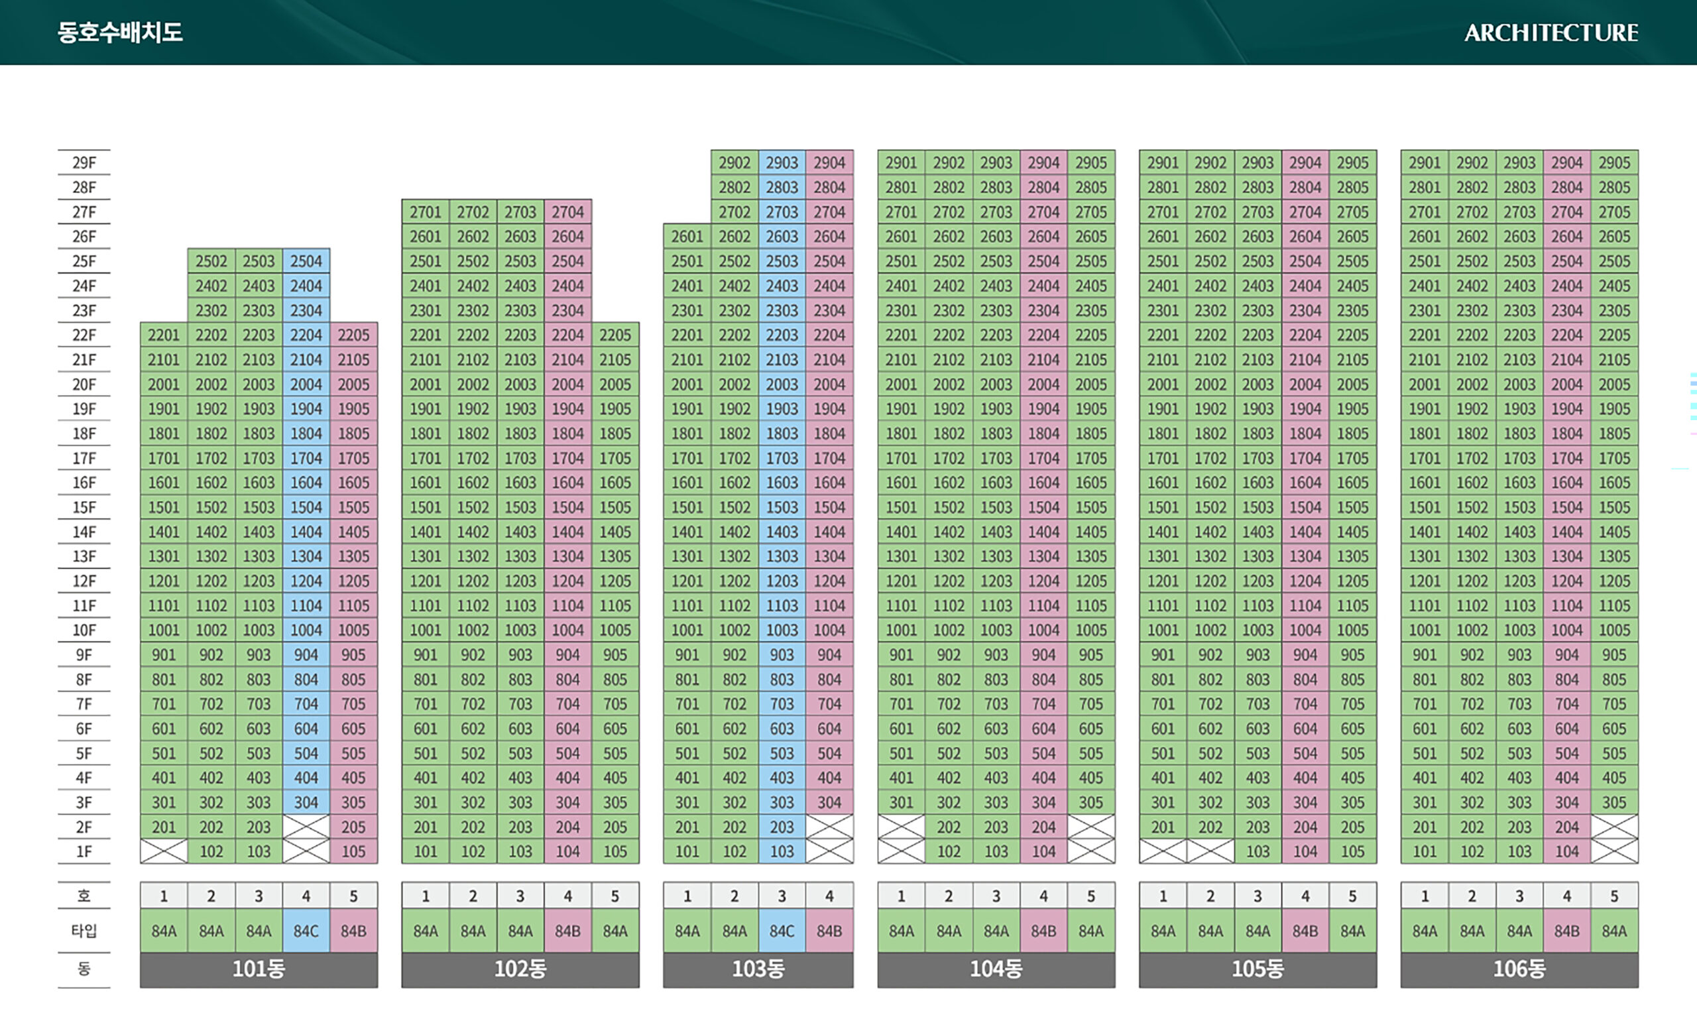Select the 106동 building label bar
The image size is (1697, 1015).
(x=1519, y=969)
